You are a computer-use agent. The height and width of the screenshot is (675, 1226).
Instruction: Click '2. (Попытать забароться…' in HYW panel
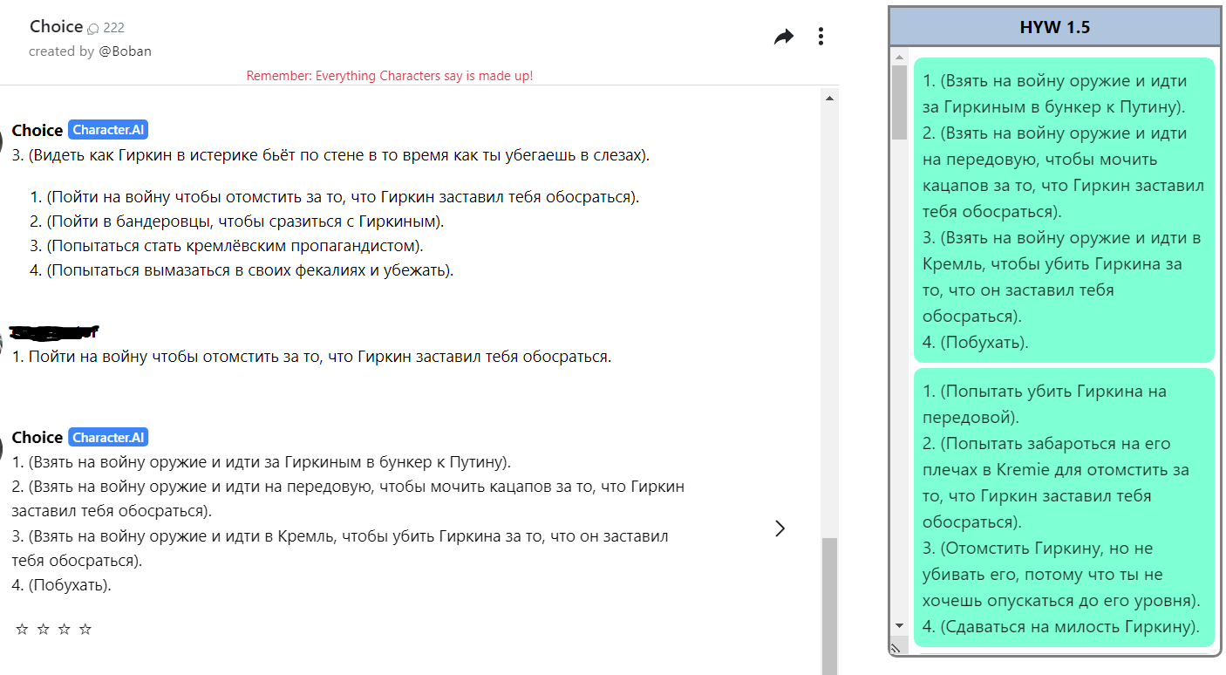1056,482
